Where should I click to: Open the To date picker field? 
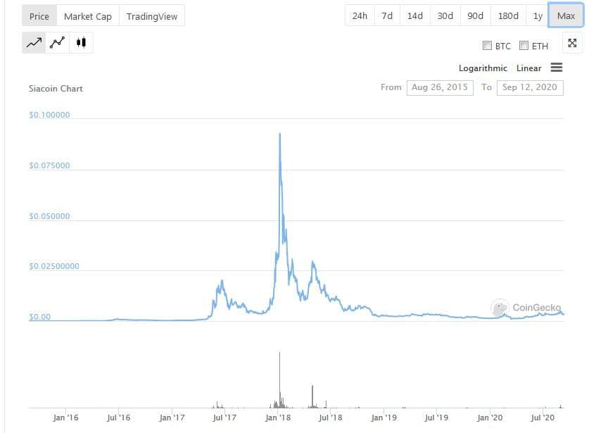click(529, 87)
